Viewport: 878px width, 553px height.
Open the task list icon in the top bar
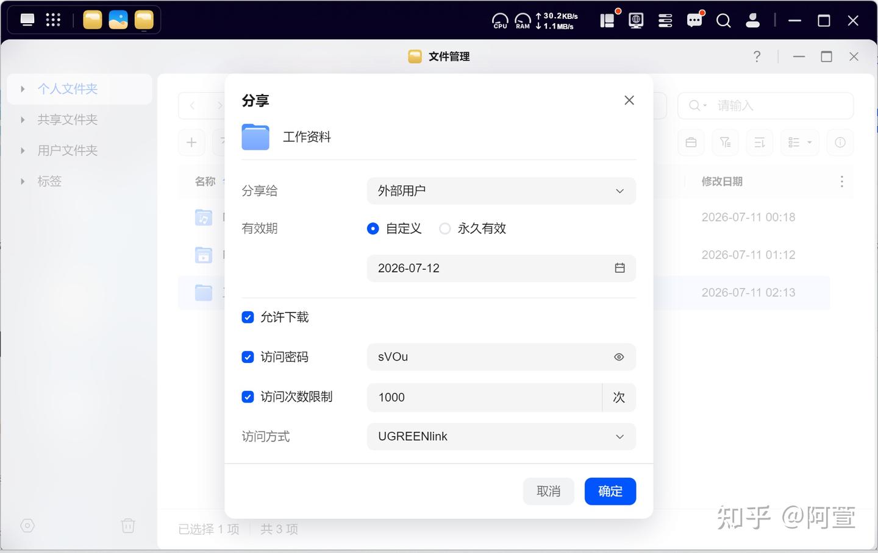665,21
